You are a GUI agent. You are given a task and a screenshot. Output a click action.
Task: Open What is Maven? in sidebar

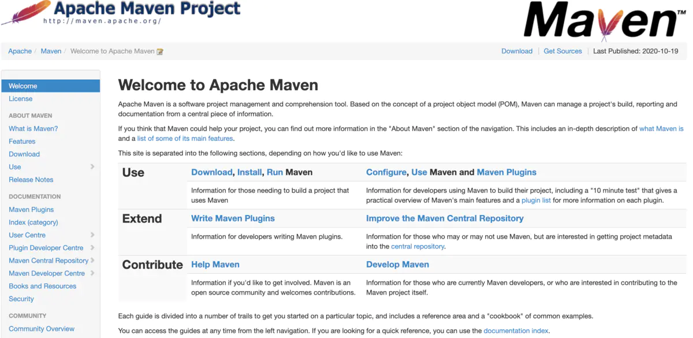point(33,129)
